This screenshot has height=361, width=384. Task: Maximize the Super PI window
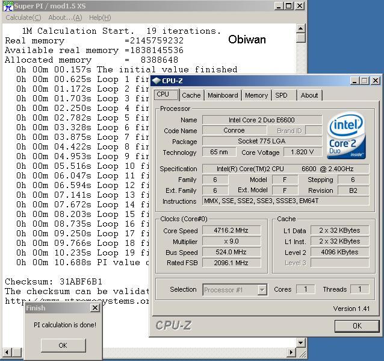[x=289, y=6]
